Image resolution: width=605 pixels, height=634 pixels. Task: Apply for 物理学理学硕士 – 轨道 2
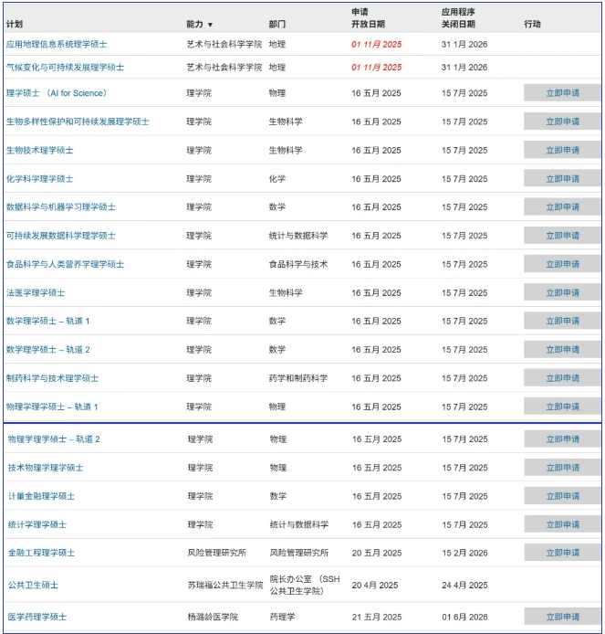pyautogui.click(x=562, y=439)
